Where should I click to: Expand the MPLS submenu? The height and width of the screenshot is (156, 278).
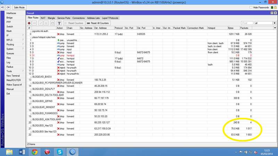pos(15,40)
